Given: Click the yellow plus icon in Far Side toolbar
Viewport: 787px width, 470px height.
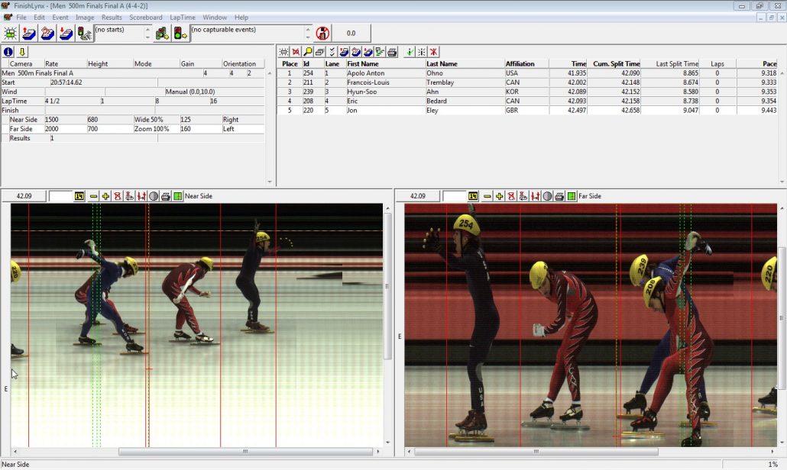Looking at the screenshot, I should tap(499, 196).
